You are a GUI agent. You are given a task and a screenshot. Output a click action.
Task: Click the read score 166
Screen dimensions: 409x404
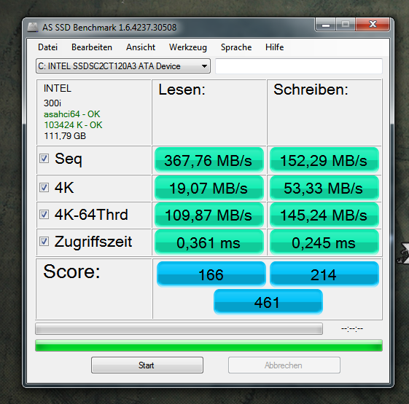(211, 274)
